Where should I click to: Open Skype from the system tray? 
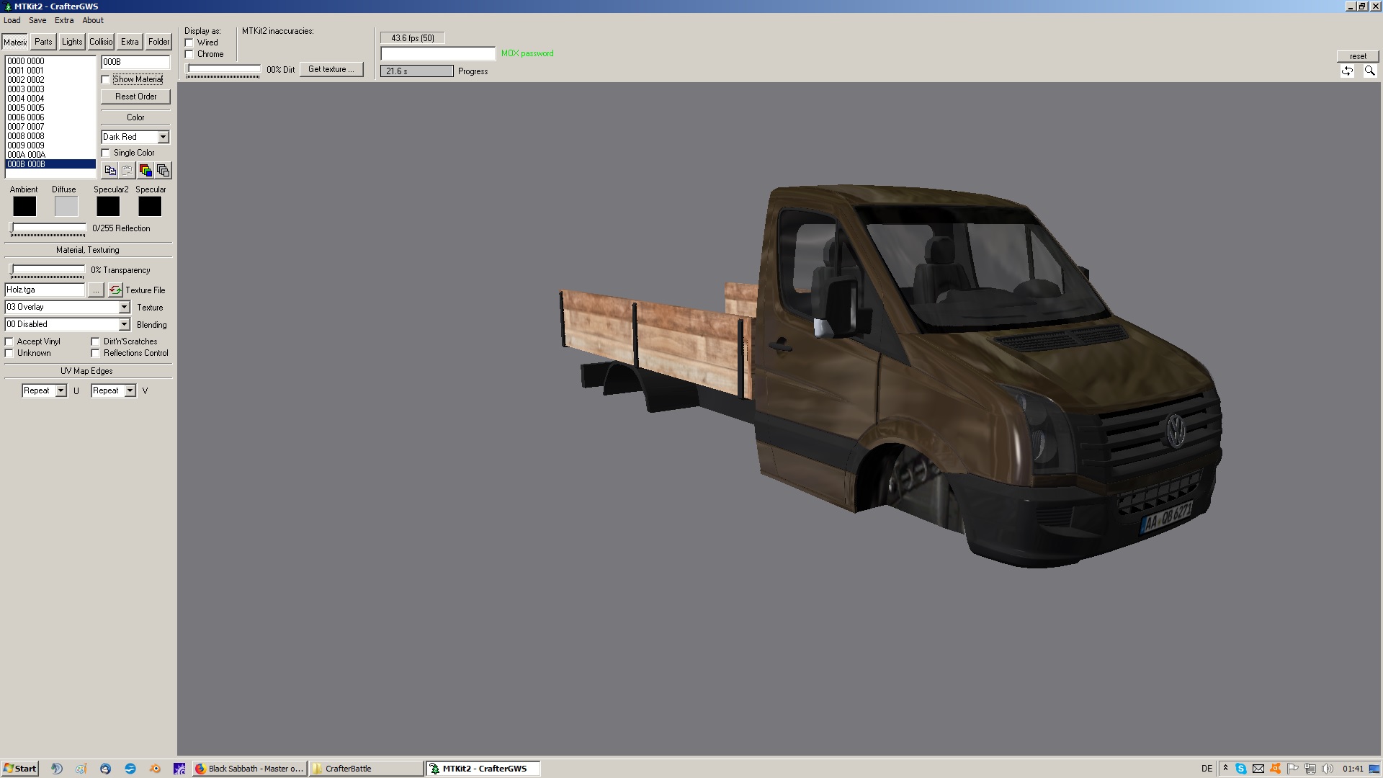[x=1240, y=769]
